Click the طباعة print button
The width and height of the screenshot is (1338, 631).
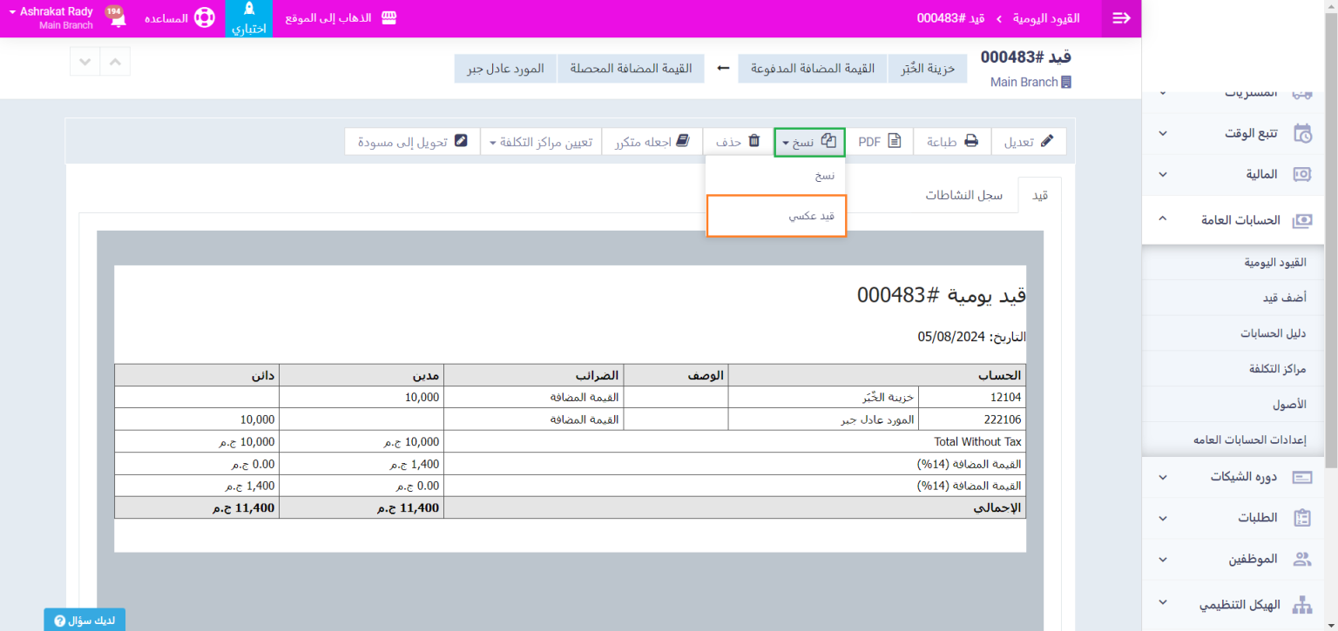[x=951, y=141]
